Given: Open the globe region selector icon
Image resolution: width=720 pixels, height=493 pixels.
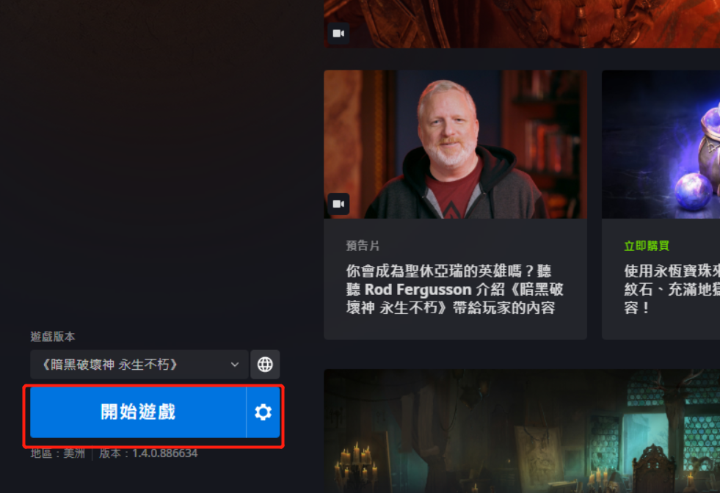Looking at the screenshot, I should pyautogui.click(x=265, y=365).
